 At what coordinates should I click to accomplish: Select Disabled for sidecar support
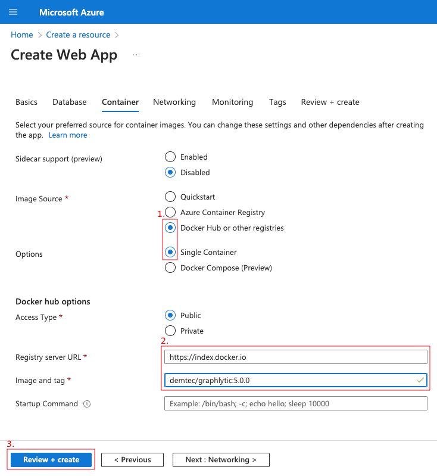(170, 172)
